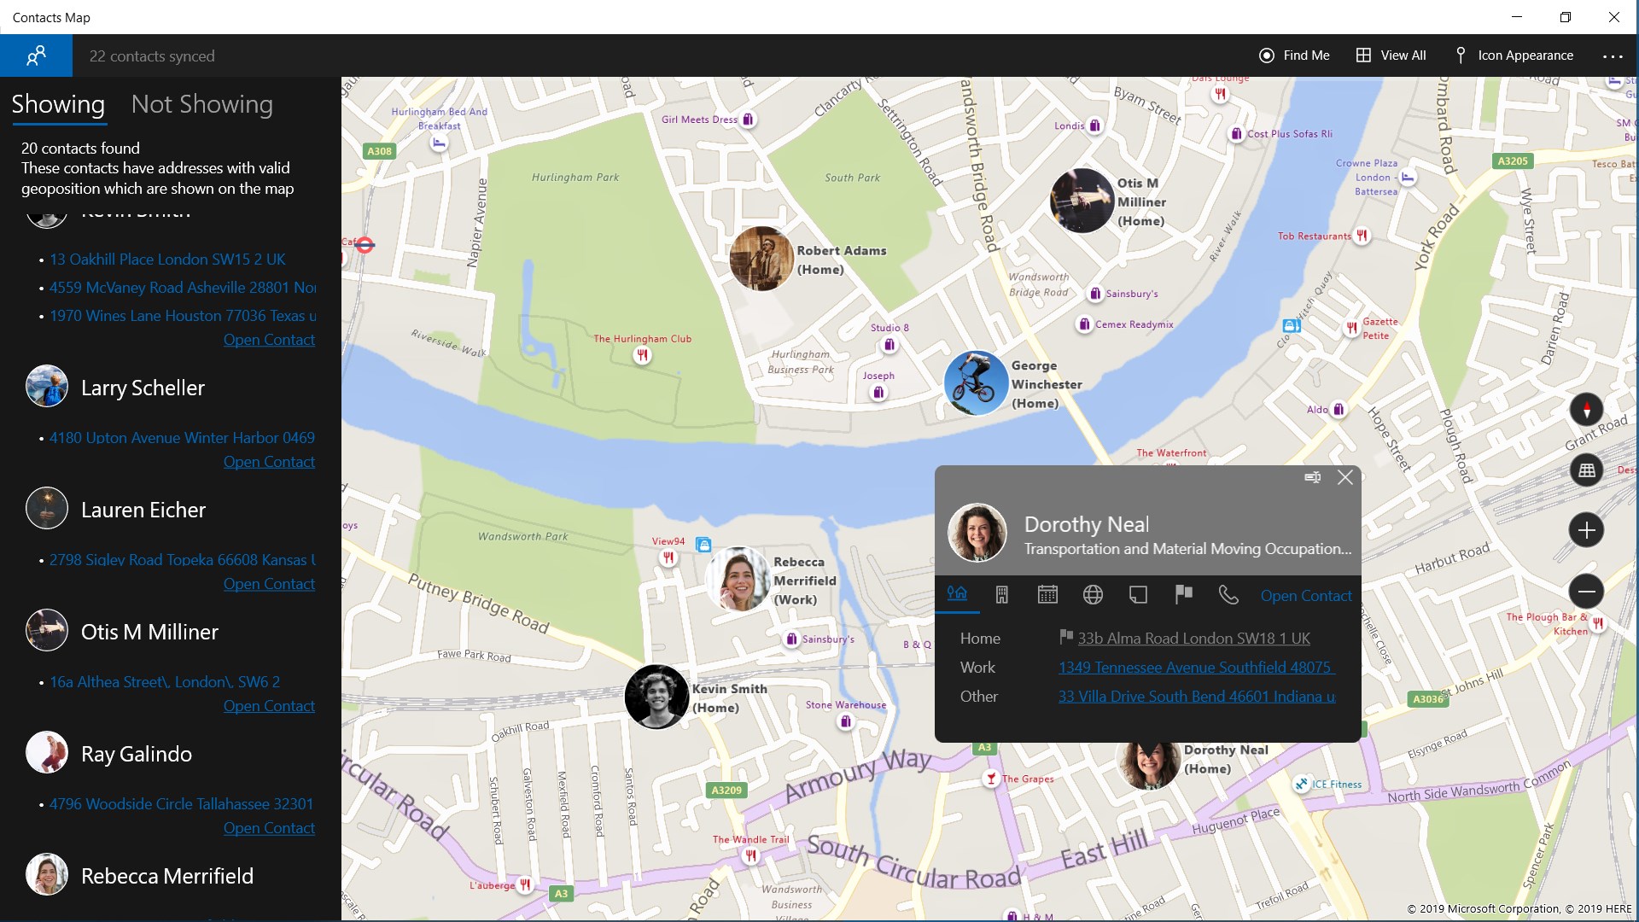Image resolution: width=1639 pixels, height=922 pixels.
Task: Click the map compass north button
Action: tap(1586, 410)
